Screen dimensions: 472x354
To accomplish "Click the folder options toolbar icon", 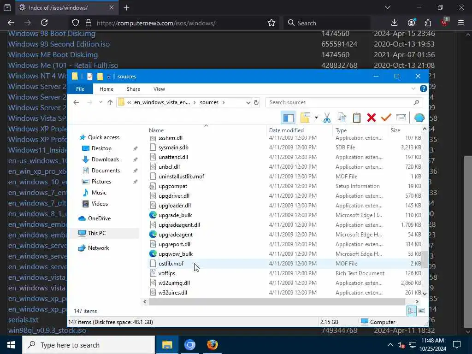I will coord(305,118).
